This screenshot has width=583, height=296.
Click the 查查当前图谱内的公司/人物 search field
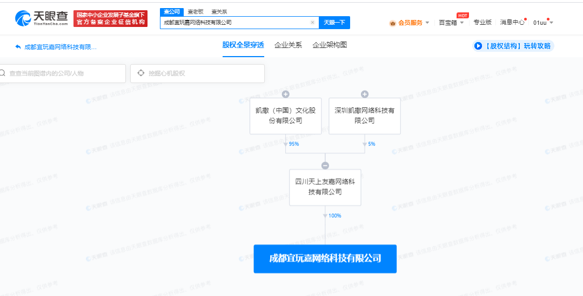(x=62, y=73)
